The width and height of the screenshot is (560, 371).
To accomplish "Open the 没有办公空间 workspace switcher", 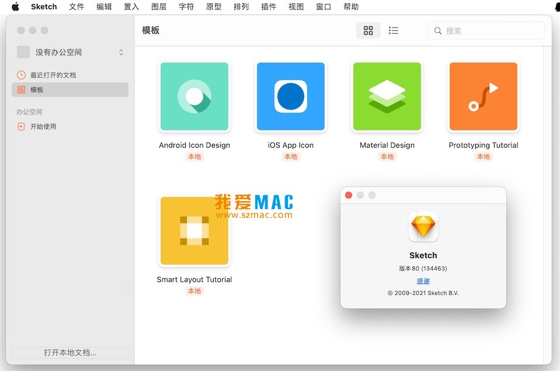I will coord(70,52).
